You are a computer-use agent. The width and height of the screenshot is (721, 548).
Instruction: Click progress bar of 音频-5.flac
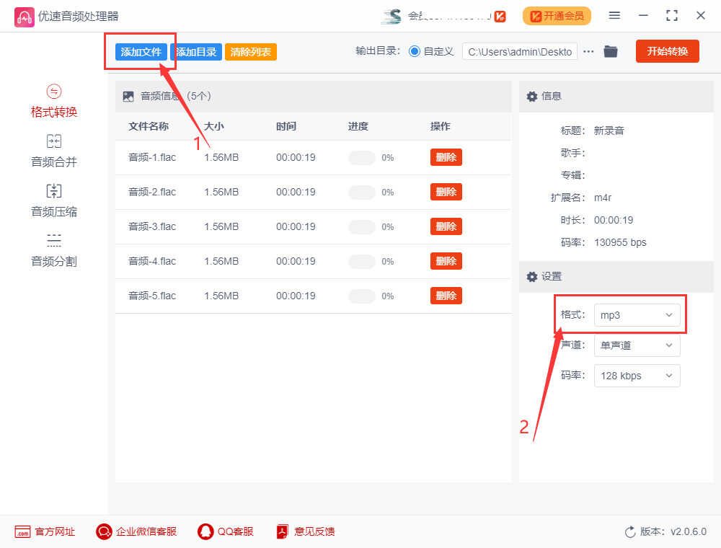(x=362, y=296)
